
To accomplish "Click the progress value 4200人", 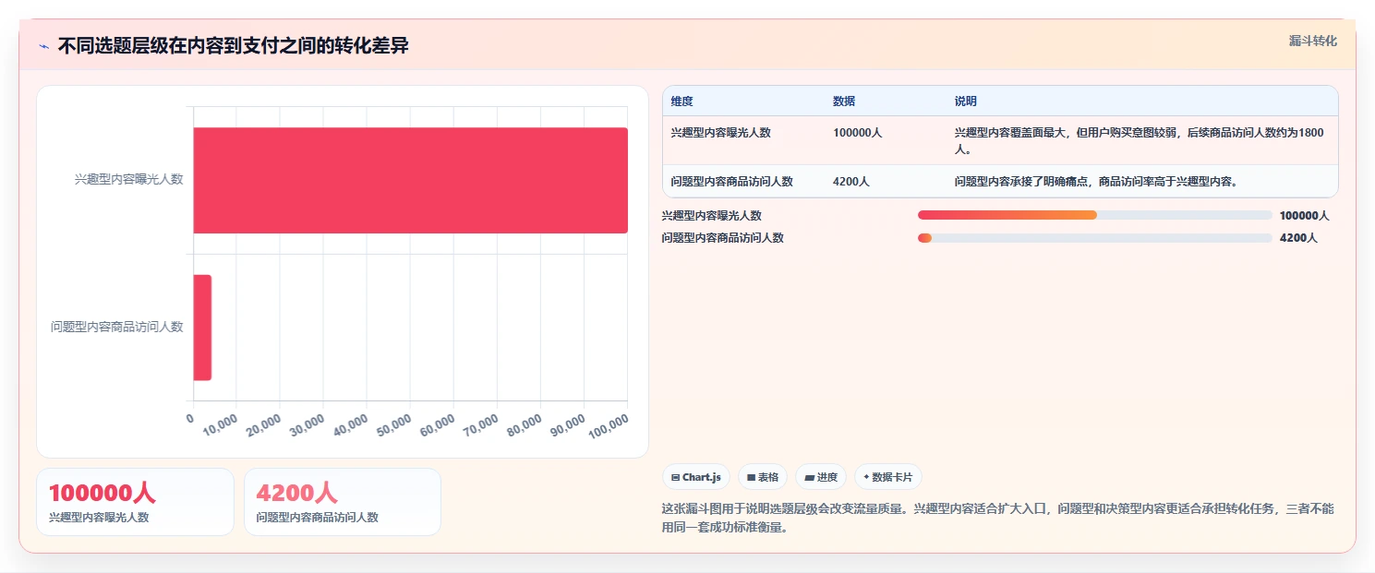I will (x=1298, y=238).
